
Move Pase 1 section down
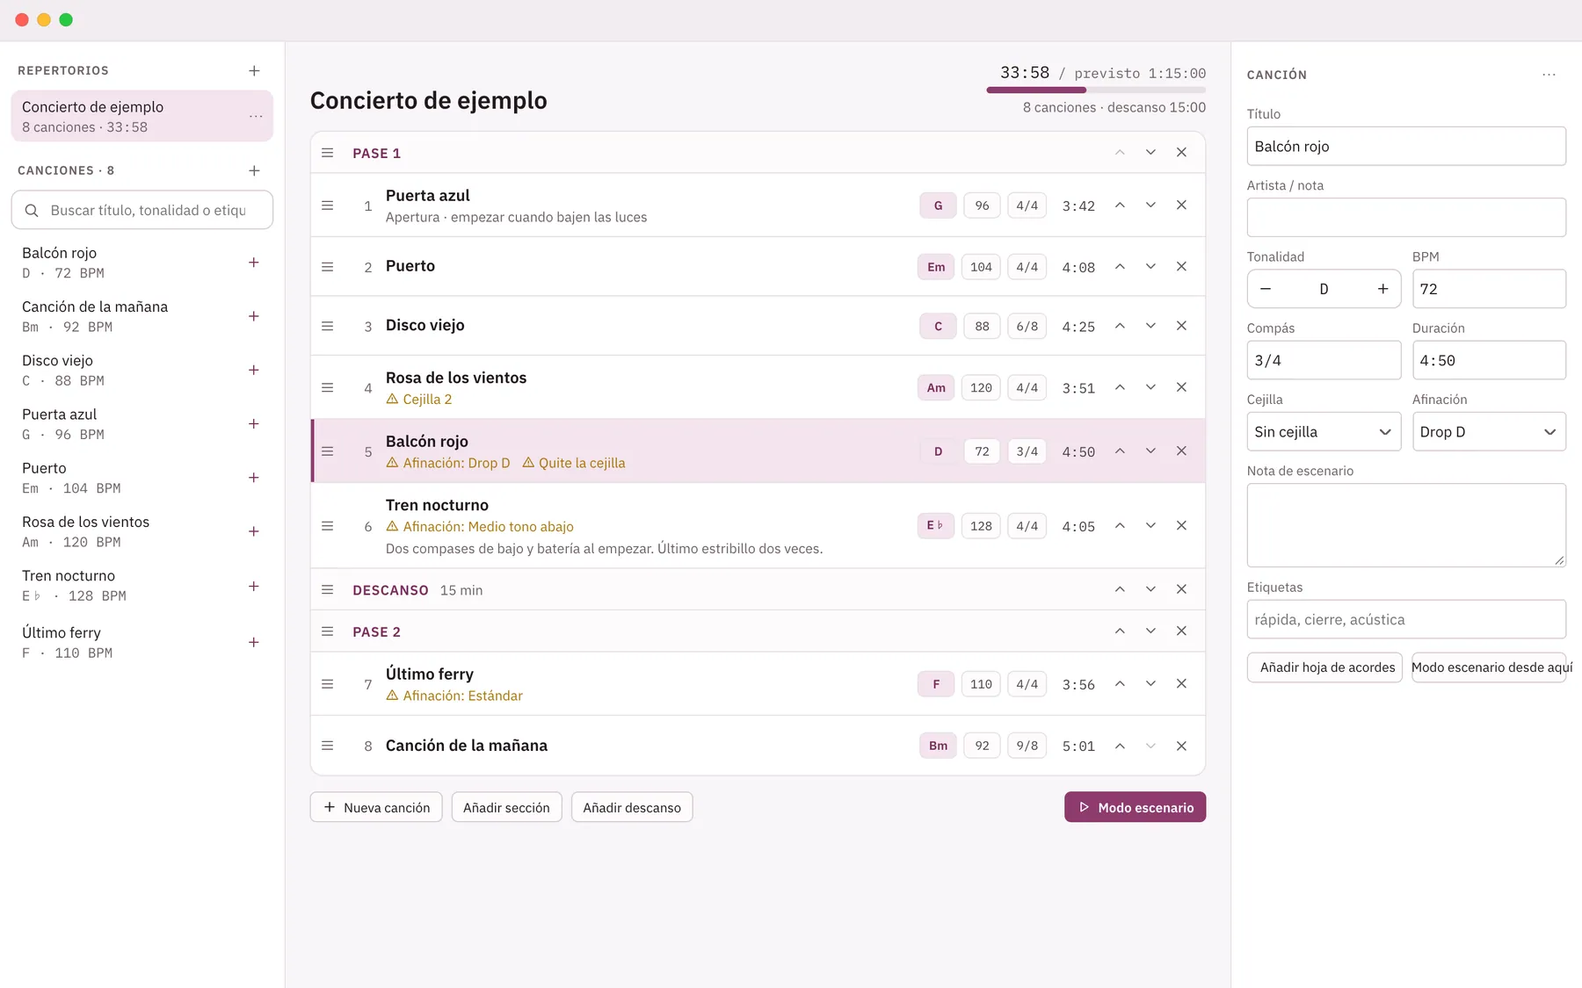[x=1150, y=153]
